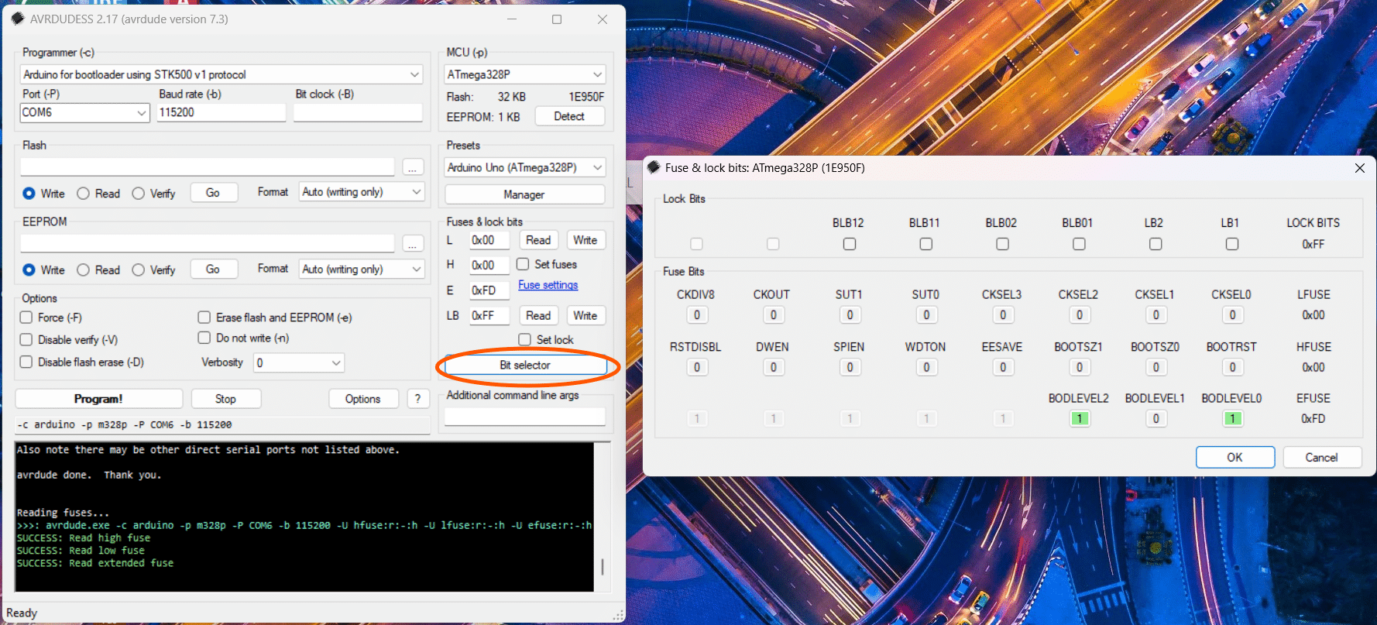Open the help question mark button
The height and width of the screenshot is (625, 1377).
(417, 399)
